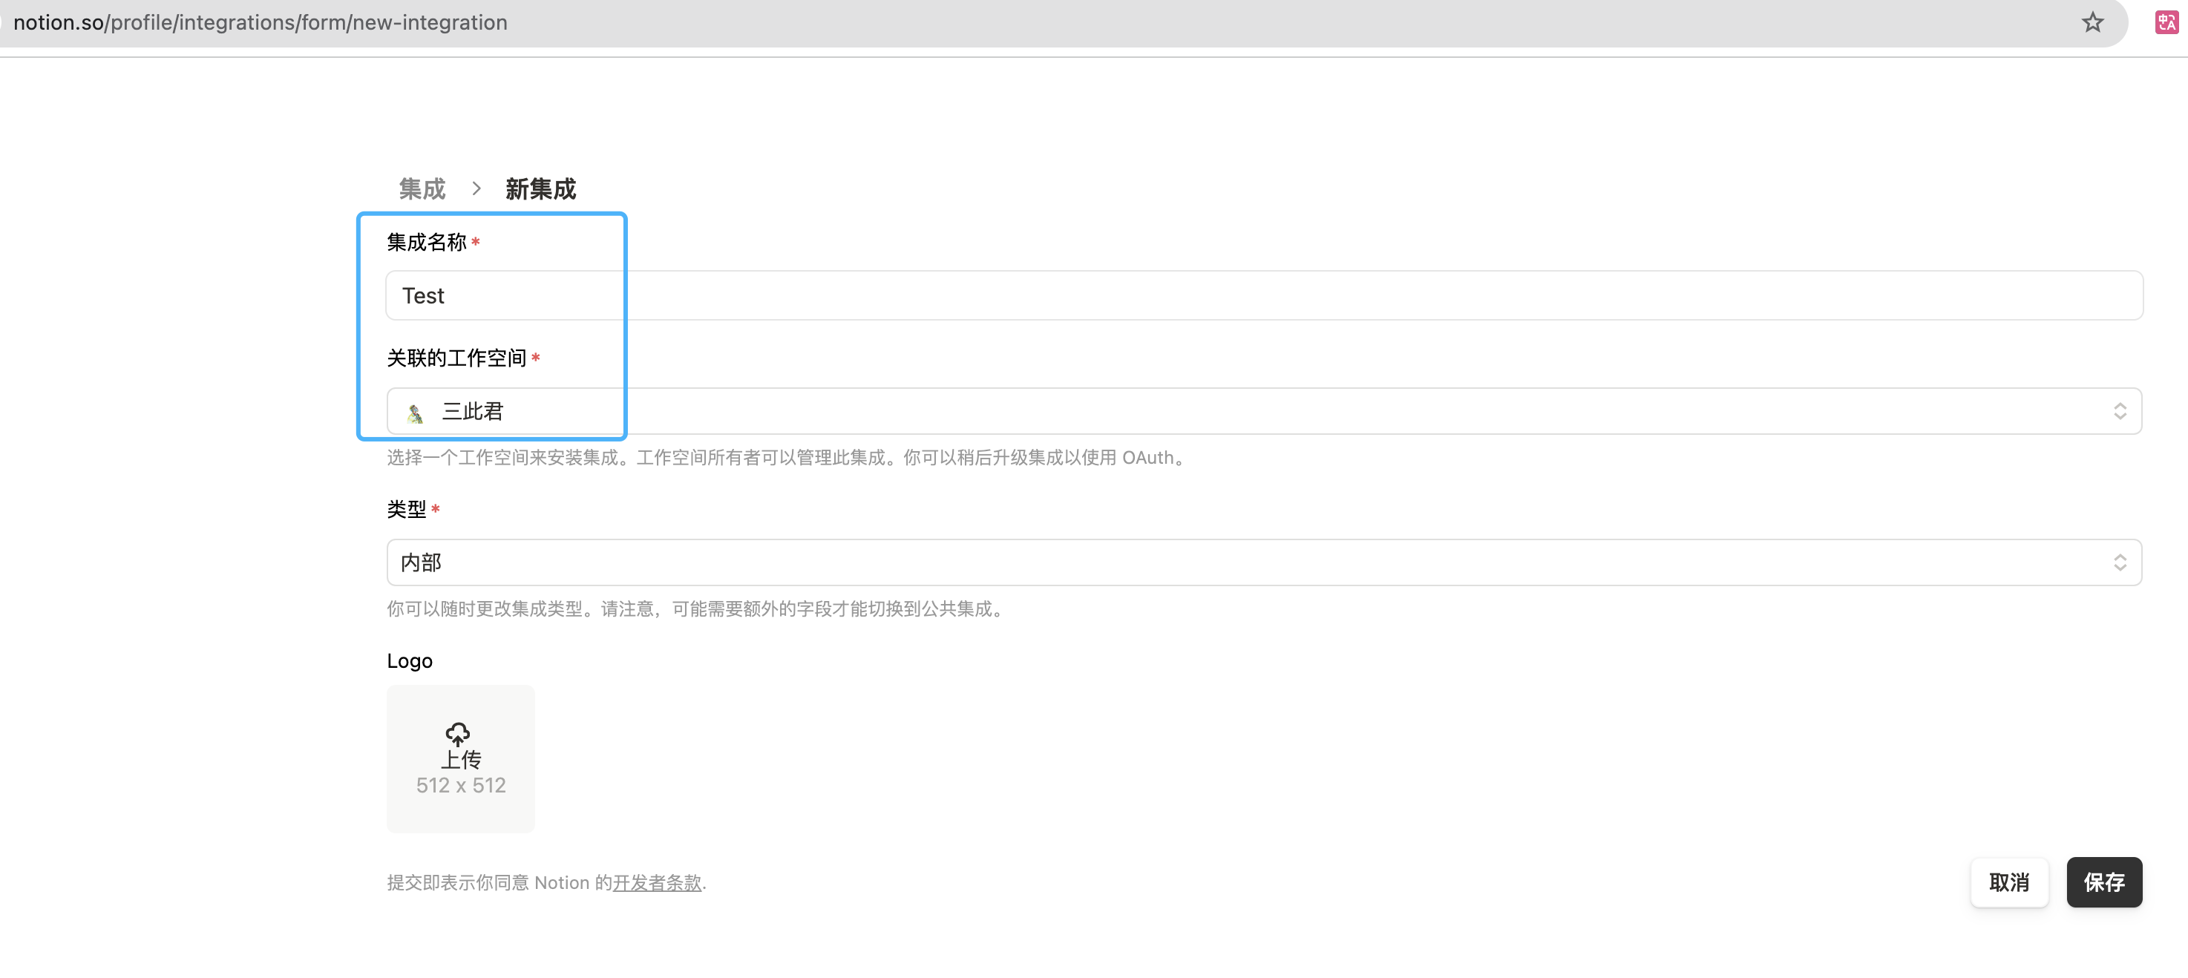Open the 开发者条款 link
This screenshot has width=2188, height=978.
(657, 883)
